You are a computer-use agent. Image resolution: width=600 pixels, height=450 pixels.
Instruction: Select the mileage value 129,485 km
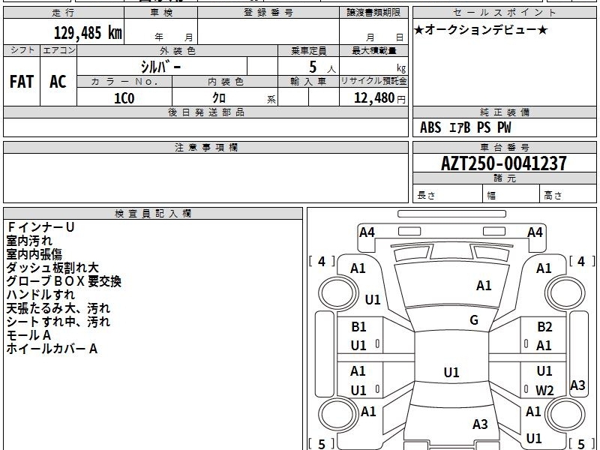point(88,32)
